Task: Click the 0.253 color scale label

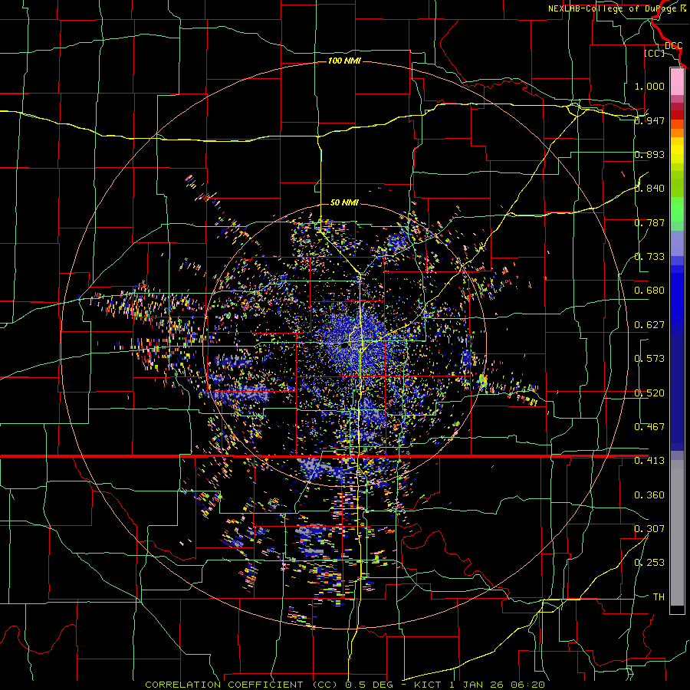Action: coord(649,563)
